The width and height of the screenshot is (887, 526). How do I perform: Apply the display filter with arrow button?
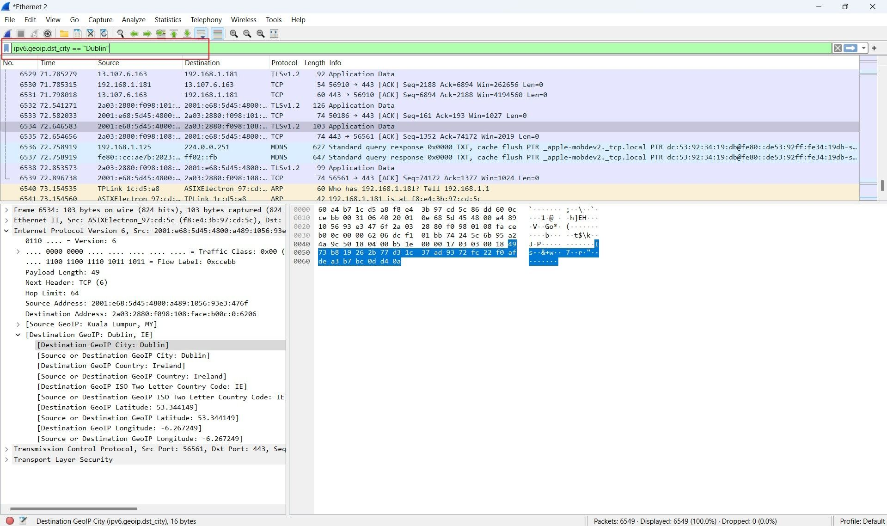click(x=850, y=48)
